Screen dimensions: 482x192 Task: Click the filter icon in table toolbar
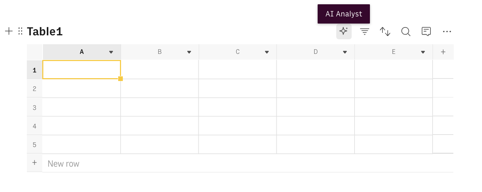pos(365,31)
